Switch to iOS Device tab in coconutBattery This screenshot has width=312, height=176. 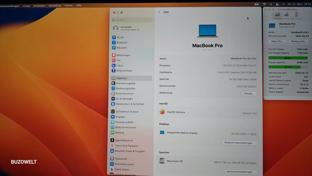296,16
